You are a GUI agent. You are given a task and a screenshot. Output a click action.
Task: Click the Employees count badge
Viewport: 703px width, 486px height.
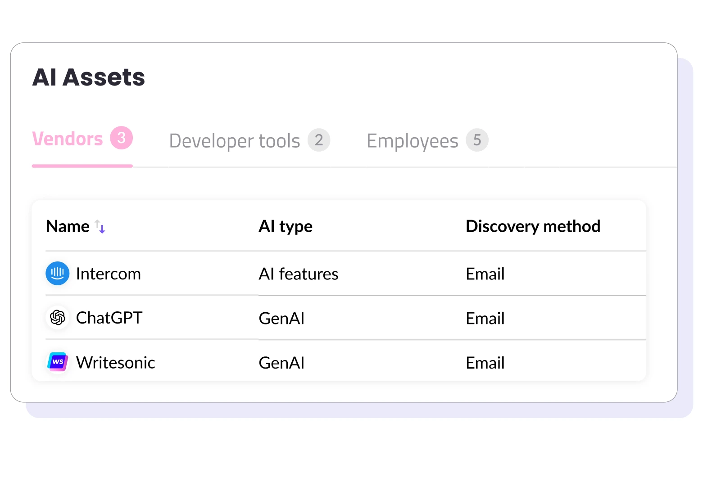pyautogui.click(x=477, y=140)
